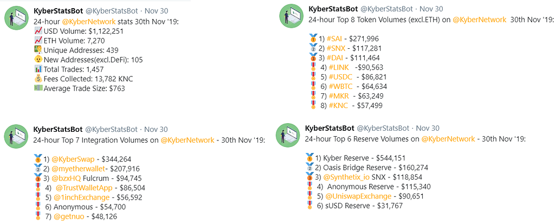The height and width of the screenshot is (224, 555).
Task: Click the gold medal icon before Kyber Reserve
Action: (x=309, y=158)
